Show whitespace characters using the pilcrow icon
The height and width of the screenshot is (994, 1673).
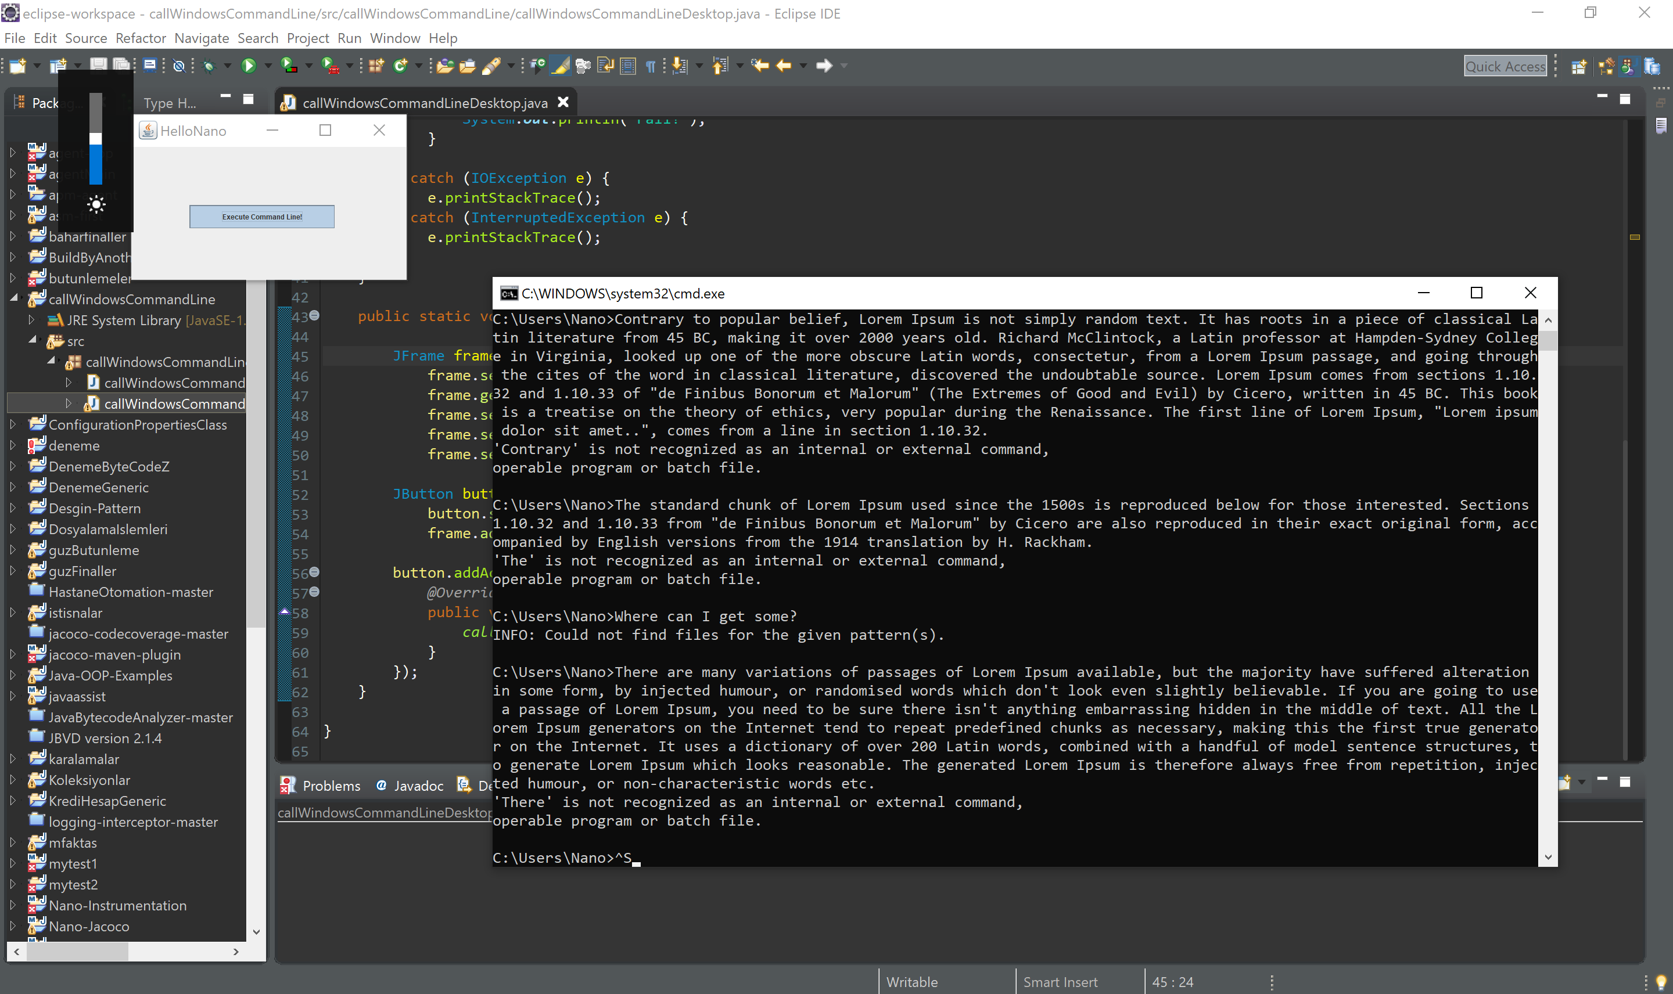point(651,66)
